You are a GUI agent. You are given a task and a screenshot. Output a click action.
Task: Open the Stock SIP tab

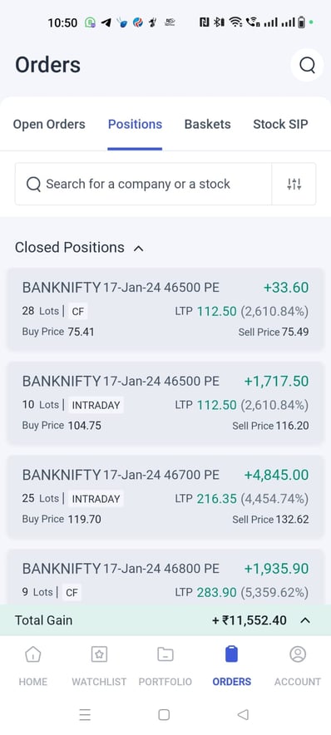(280, 124)
